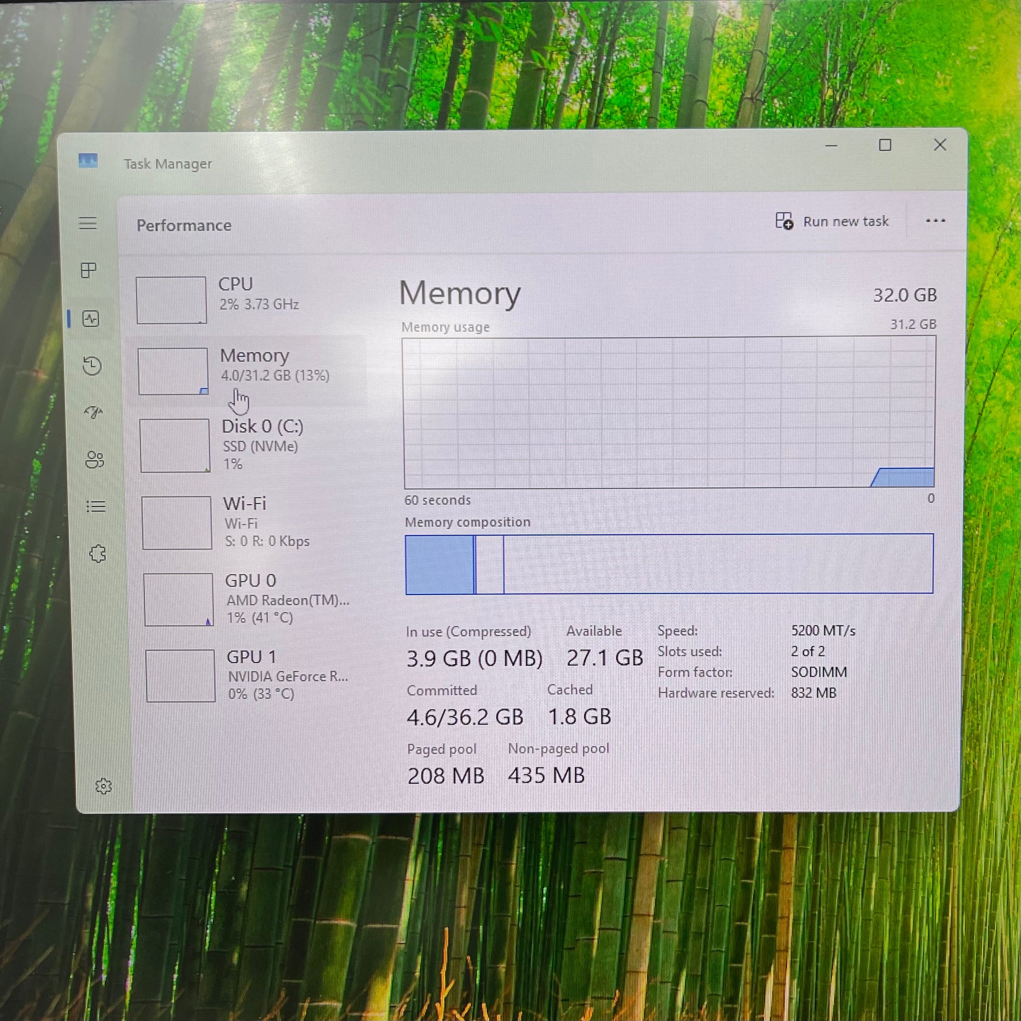1021x1021 pixels.
Task: Open the Processes page icon
Action: click(x=89, y=271)
